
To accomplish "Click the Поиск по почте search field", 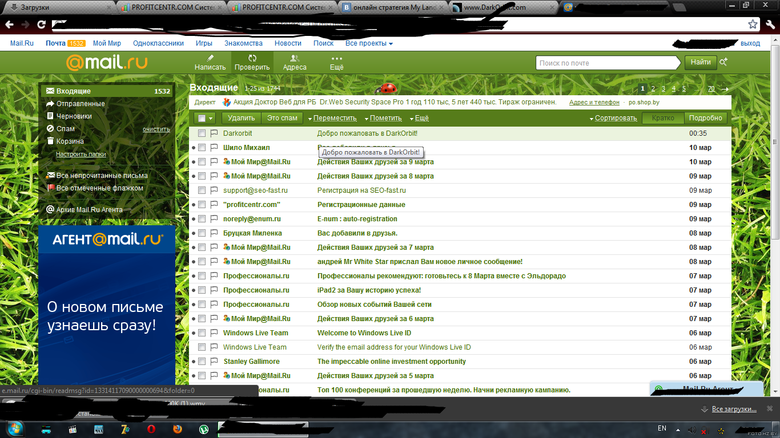I will tap(609, 63).
